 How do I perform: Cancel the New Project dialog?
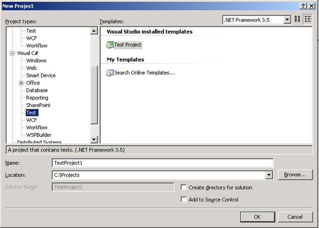point(295,217)
